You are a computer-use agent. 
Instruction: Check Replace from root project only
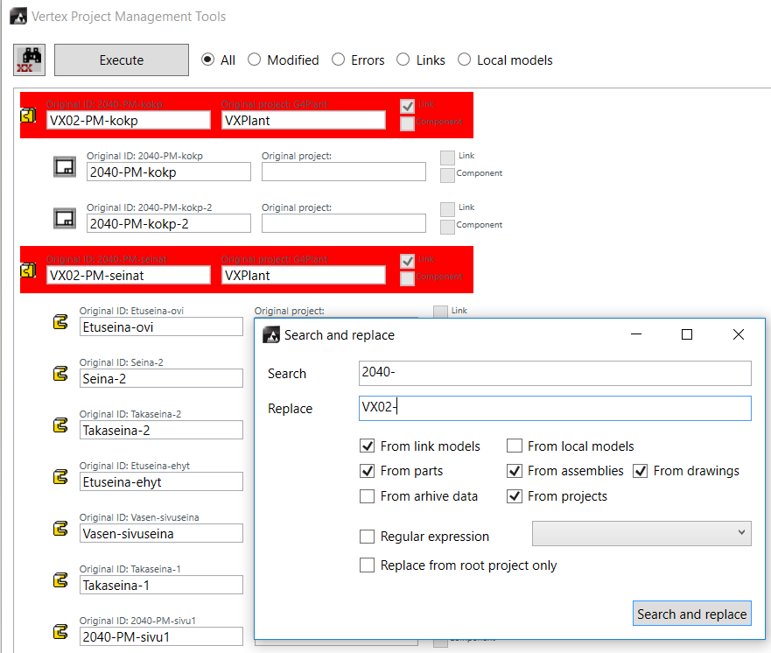point(368,565)
